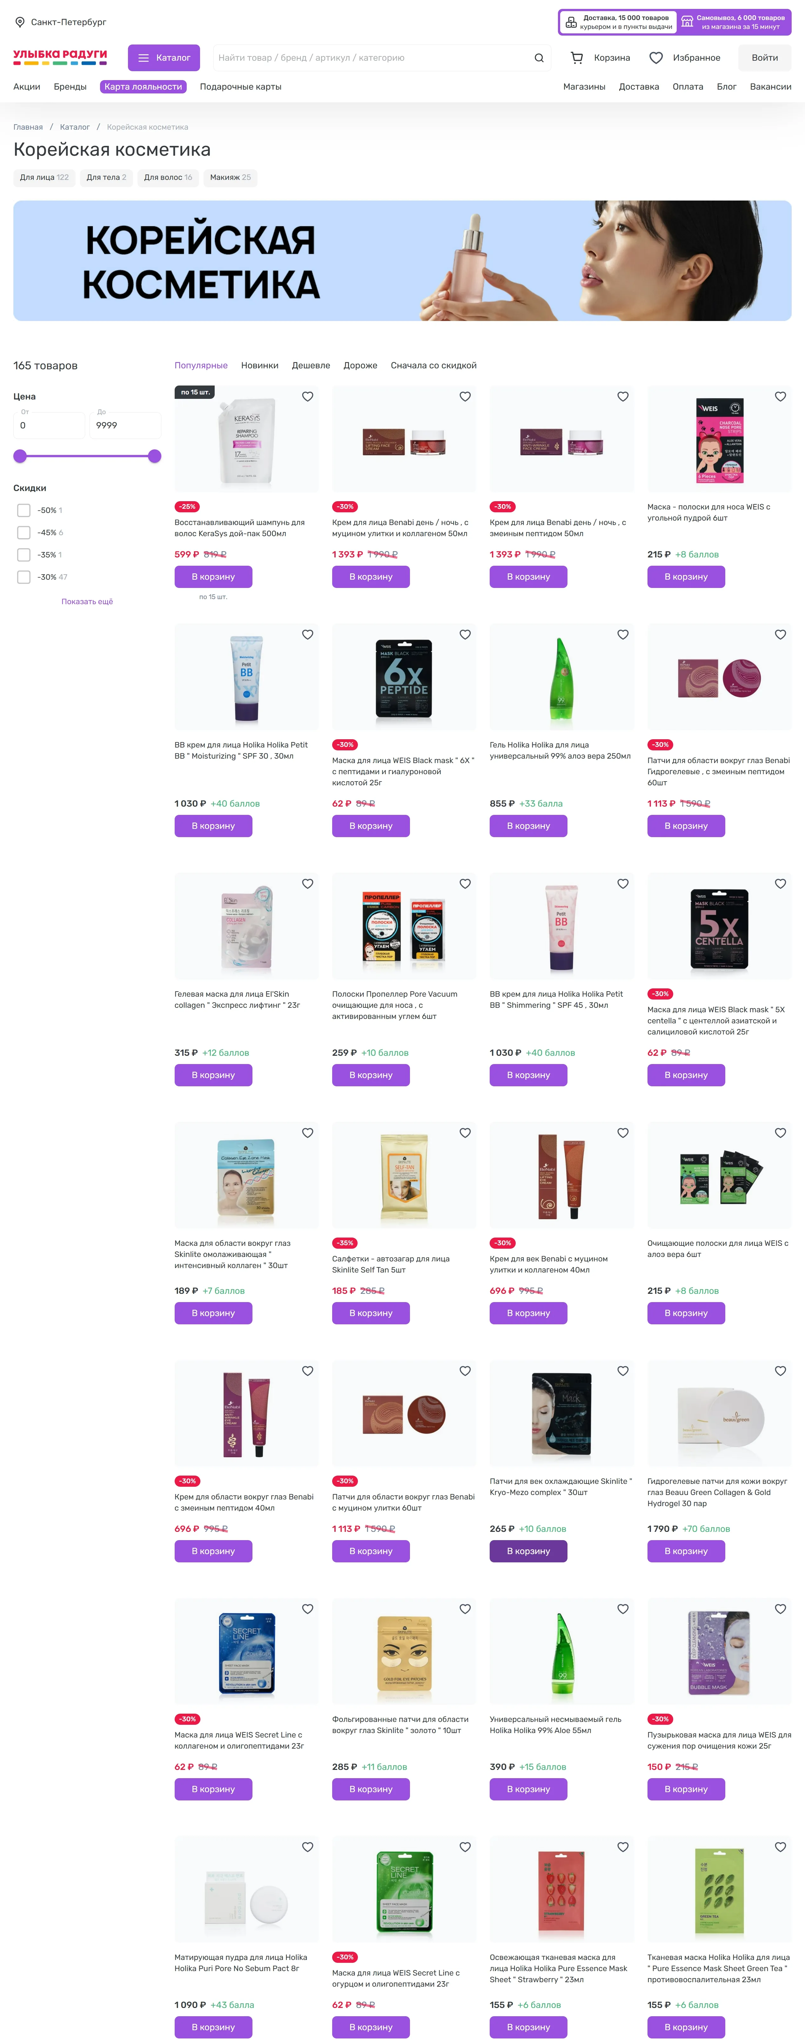Click heart icon on WEIS 5X Centella mask
Screen dimensions: 805x2041
781,884
